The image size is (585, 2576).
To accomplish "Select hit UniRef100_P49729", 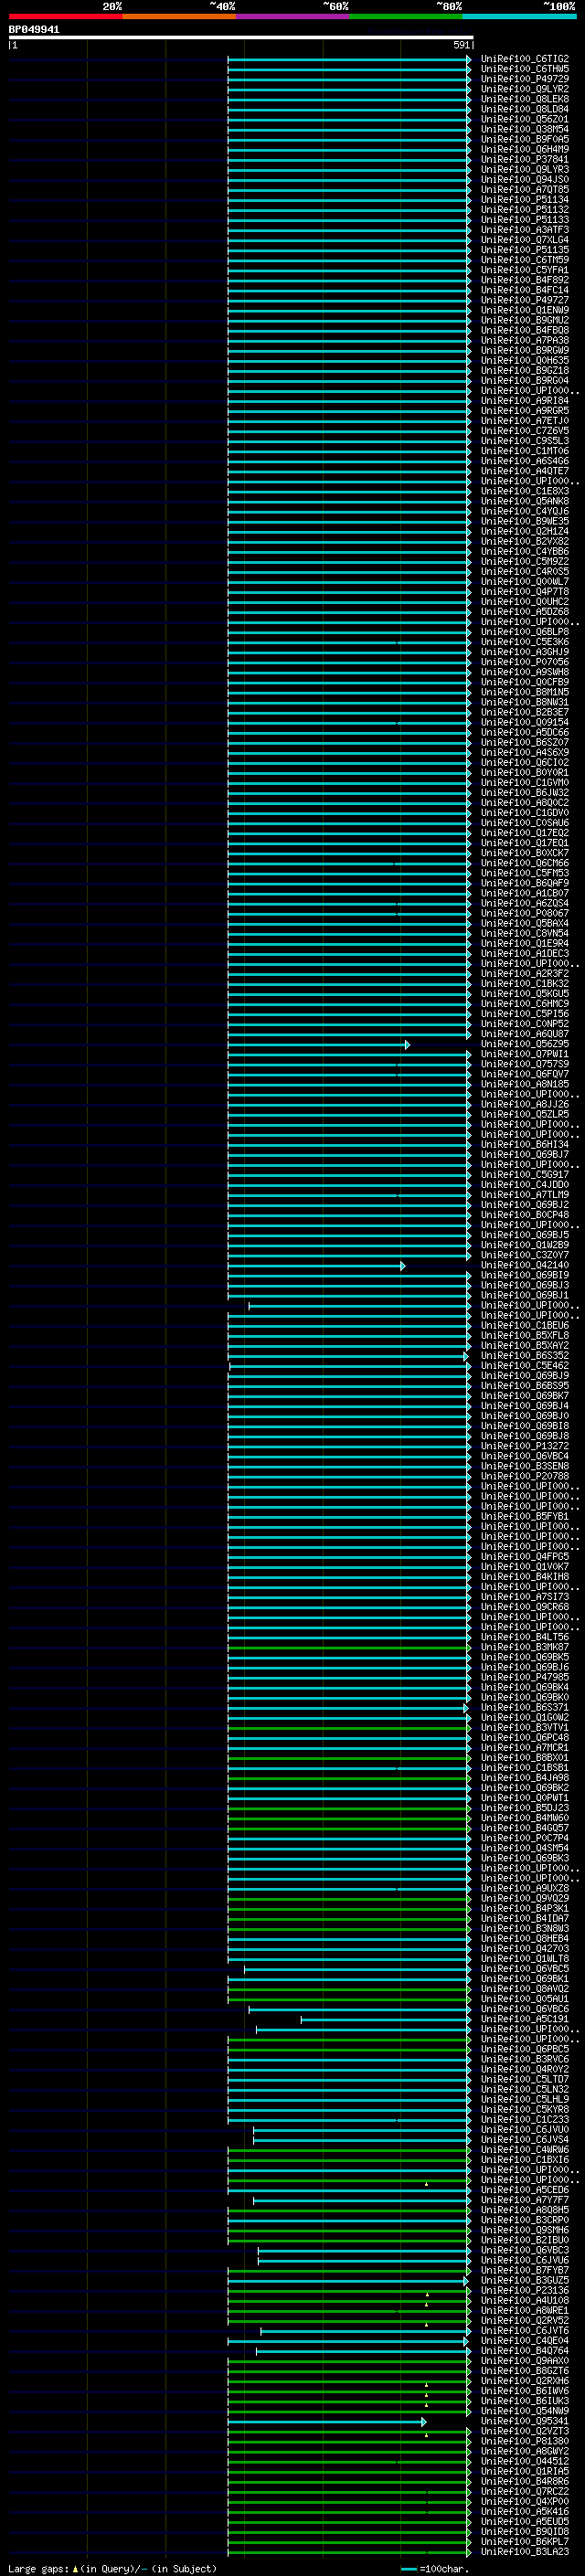I will [x=525, y=80].
